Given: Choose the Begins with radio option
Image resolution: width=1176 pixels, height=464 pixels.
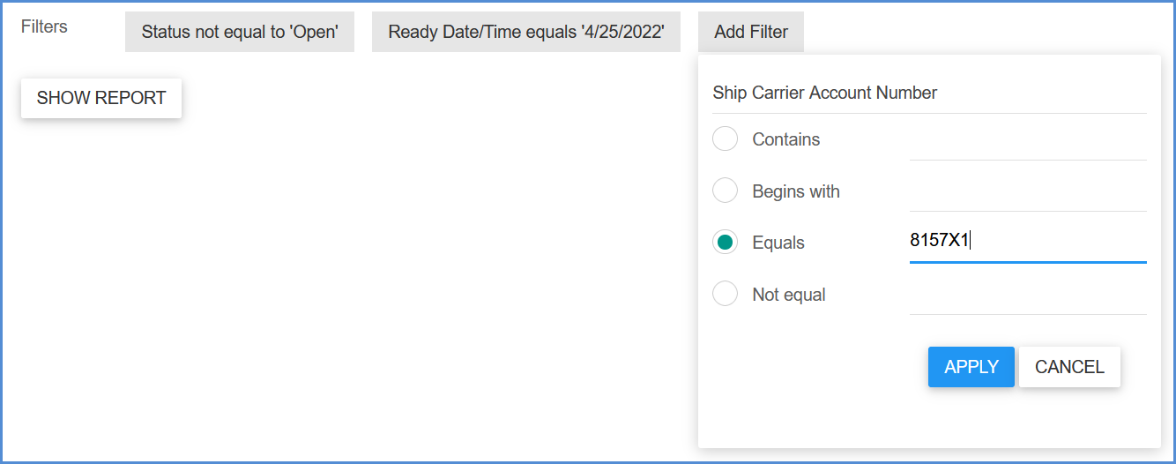Looking at the screenshot, I should point(725,191).
